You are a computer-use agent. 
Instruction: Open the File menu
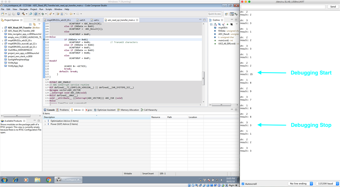click(x=2, y=9)
